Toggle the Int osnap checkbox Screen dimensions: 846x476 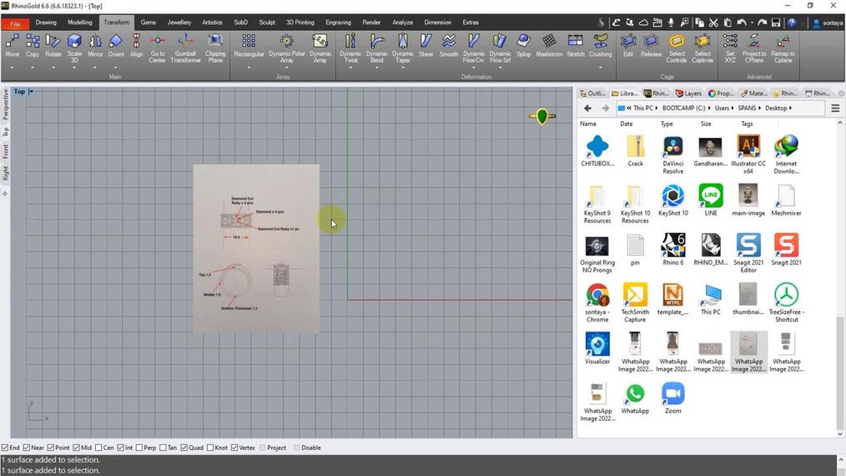point(120,448)
